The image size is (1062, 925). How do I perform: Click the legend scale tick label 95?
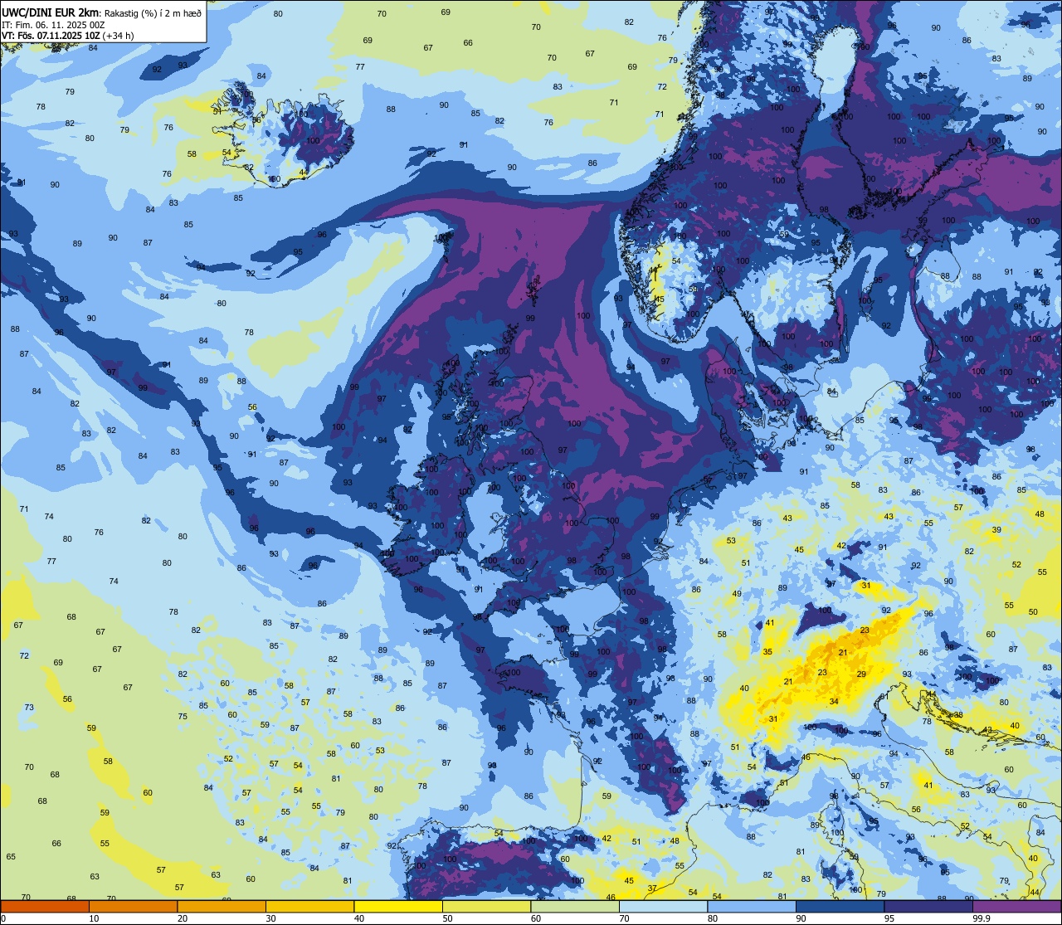889,918
